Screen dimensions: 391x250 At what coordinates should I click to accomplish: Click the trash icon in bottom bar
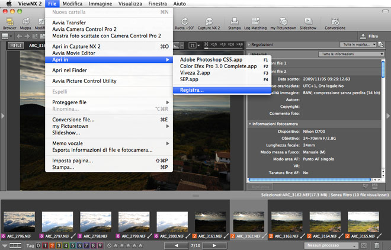tap(377, 245)
